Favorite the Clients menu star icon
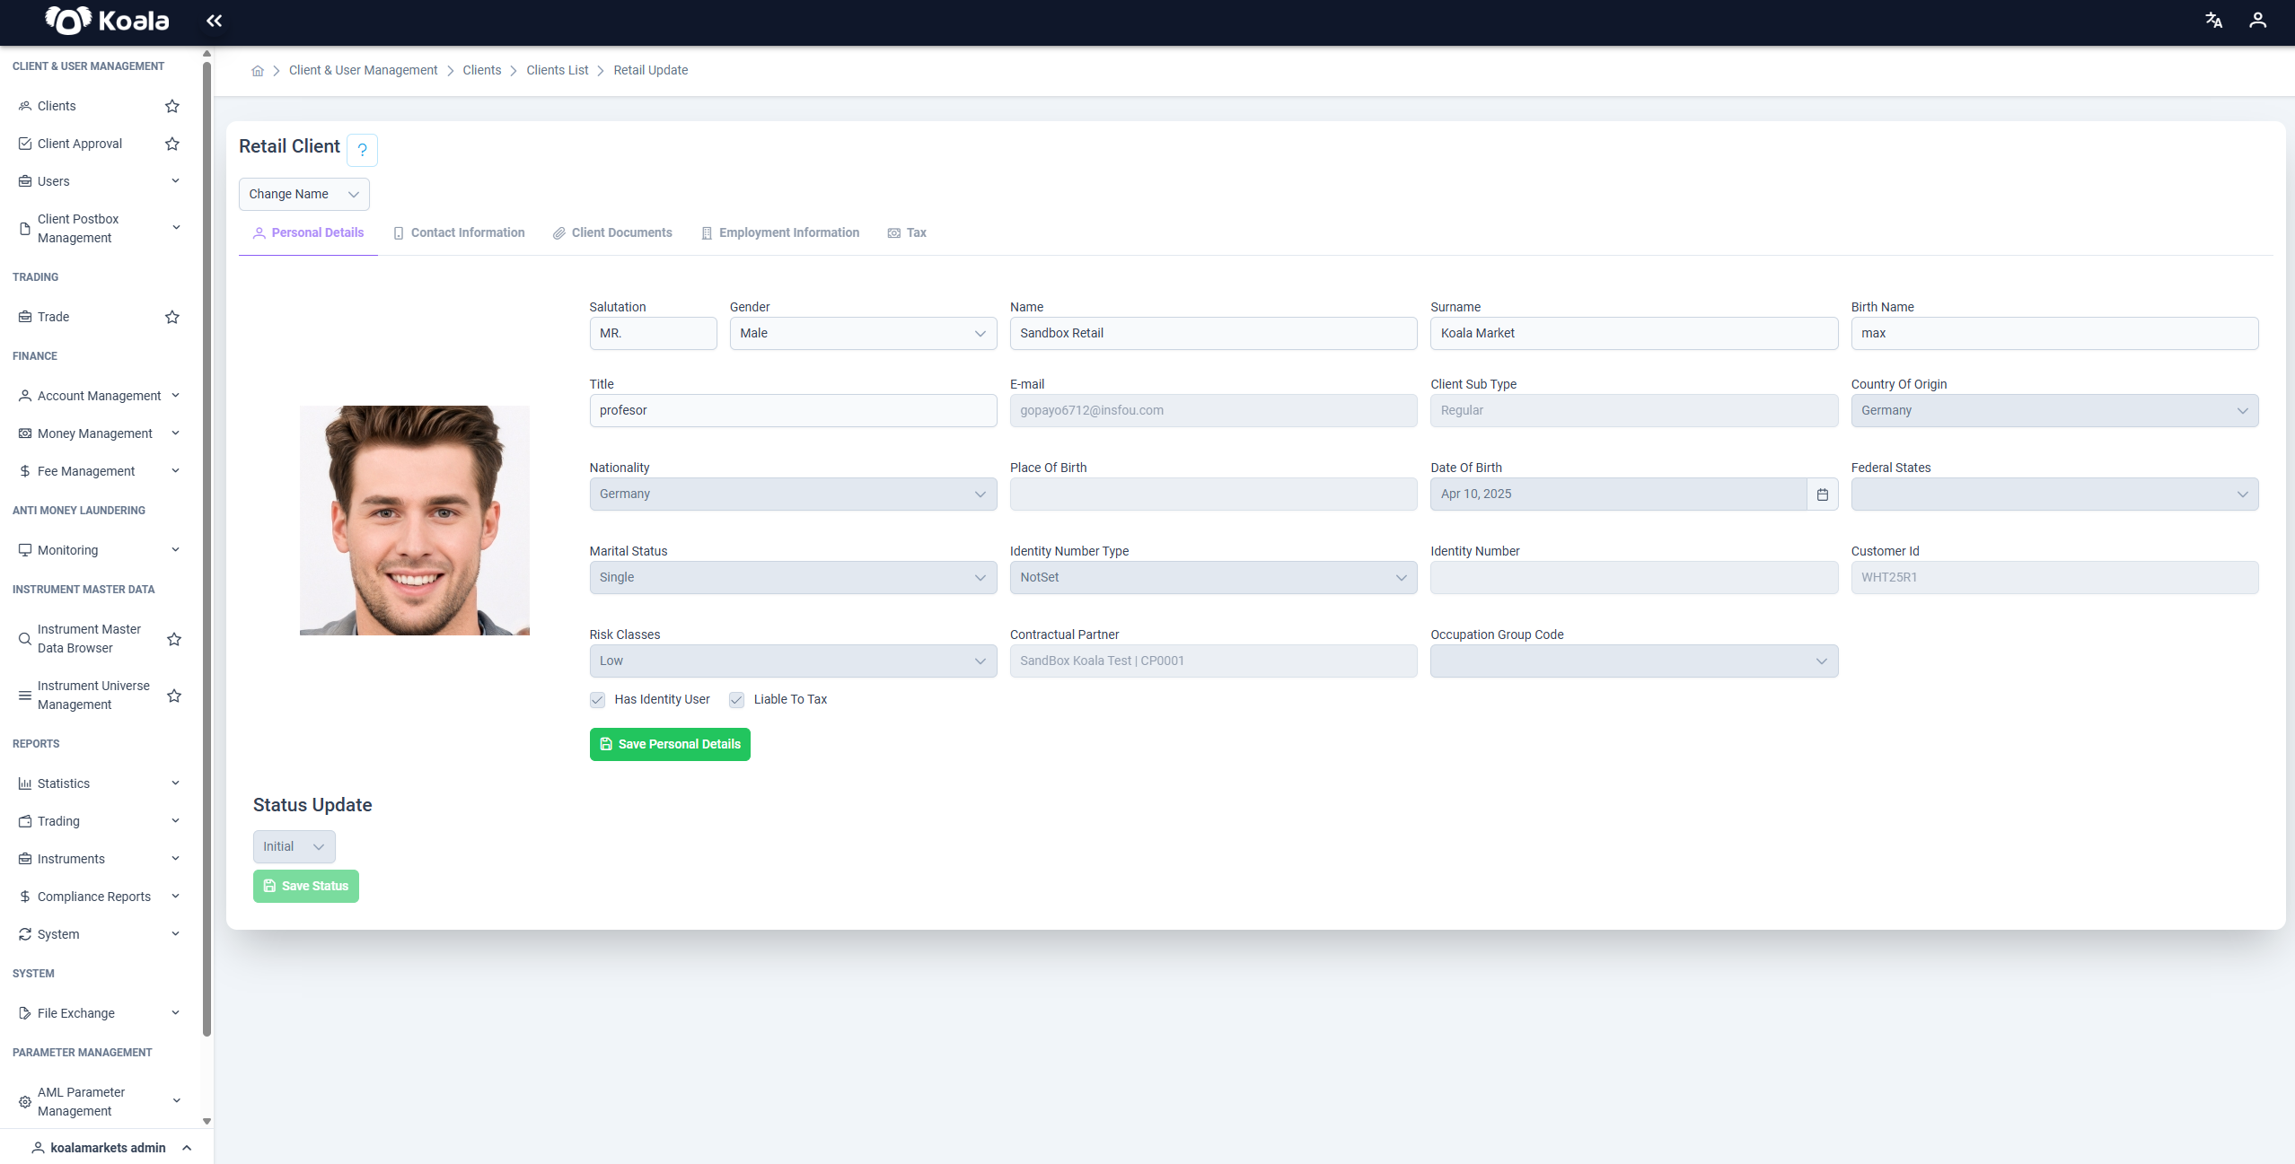The width and height of the screenshot is (2295, 1164). coord(172,106)
